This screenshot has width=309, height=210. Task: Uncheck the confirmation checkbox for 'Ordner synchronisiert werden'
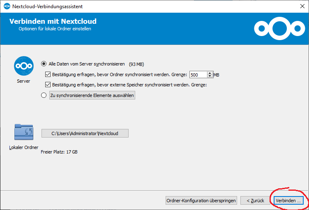pos(48,75)
